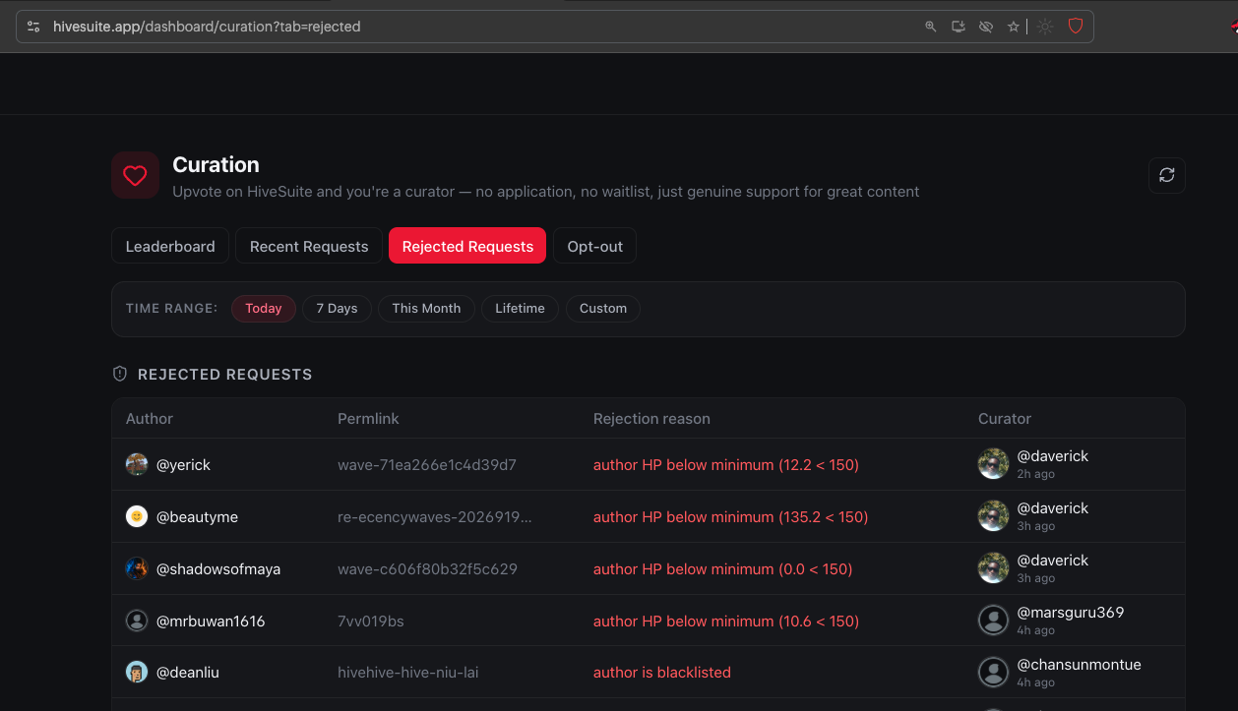1238x711 pixels.
Task: Open the Recent Requests tab
Action: pos(309,246)
